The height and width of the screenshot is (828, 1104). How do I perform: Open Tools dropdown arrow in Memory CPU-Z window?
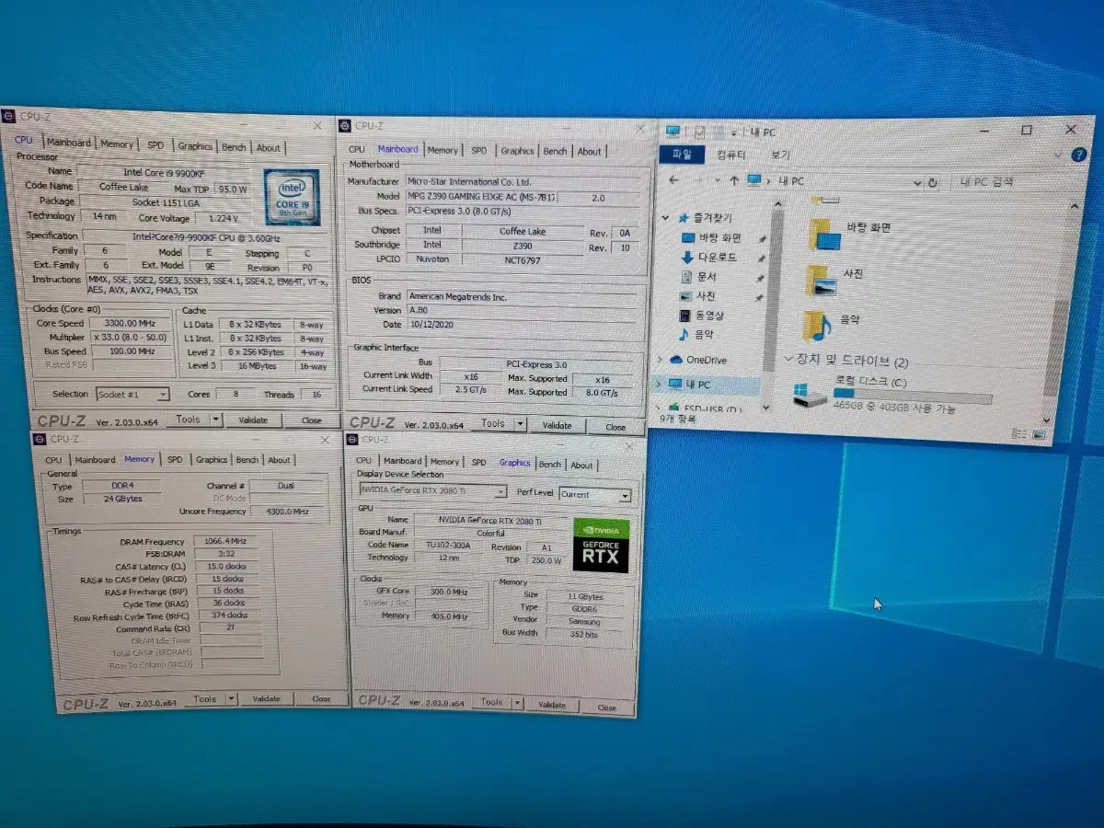(232, 699)
